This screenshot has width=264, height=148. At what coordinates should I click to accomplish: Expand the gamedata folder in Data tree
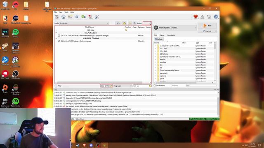tap(155, 73)
